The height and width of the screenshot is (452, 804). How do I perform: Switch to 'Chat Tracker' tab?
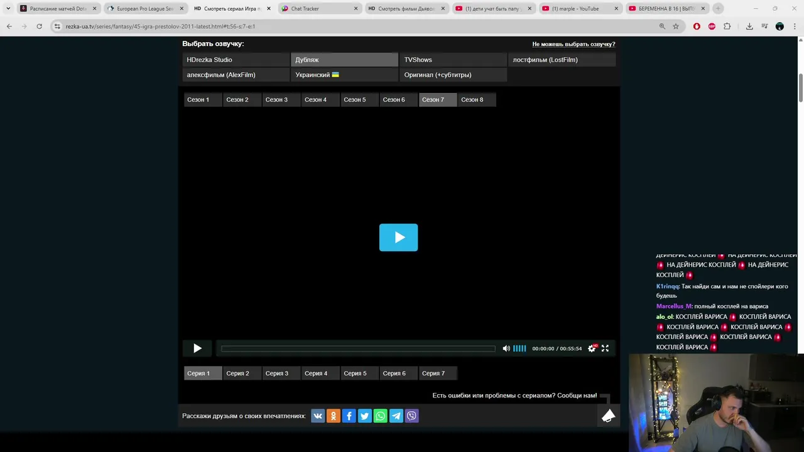[x=318, y=9]
